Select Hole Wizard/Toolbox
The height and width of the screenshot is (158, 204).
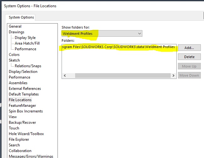(26, 134)
